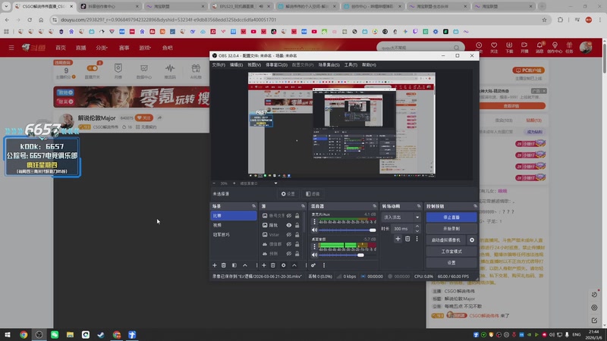Click Studio Mode button in OBS controls
This screenshot has width=607, height=341.
[x=451, y=252]
